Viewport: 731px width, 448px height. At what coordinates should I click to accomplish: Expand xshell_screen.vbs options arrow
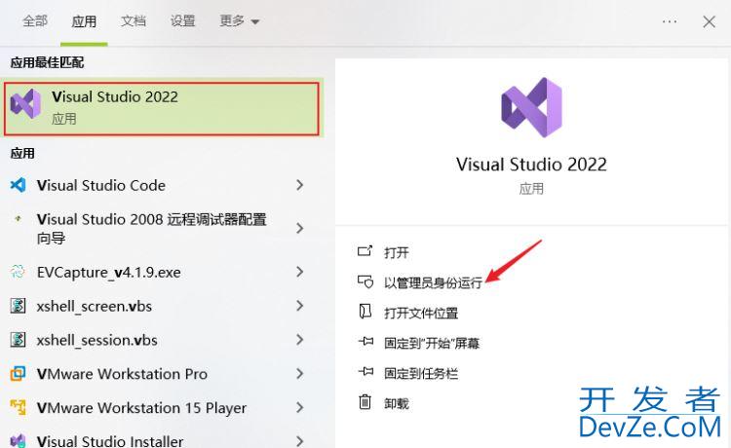(x=300, y=306)
